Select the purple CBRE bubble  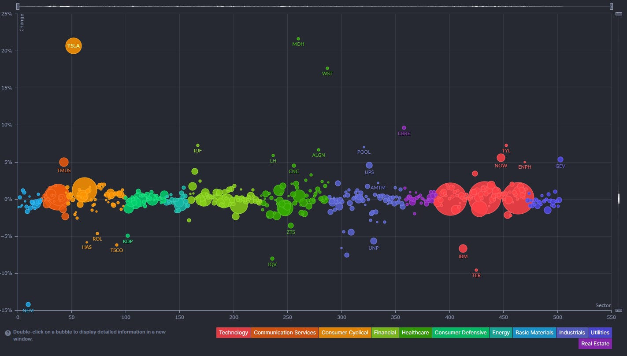point(404,128)
